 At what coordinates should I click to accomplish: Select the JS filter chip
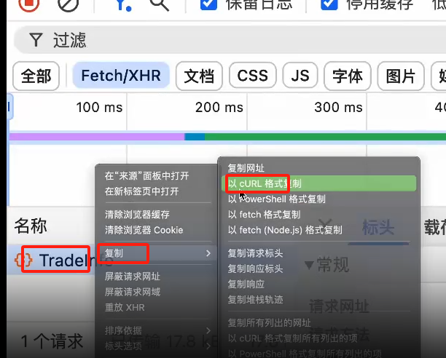300,76
